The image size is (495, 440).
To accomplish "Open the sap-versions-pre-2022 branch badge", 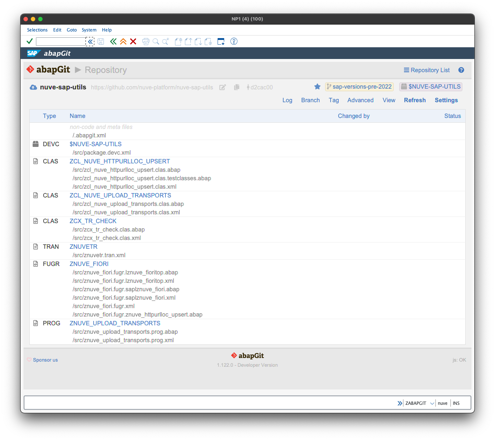I will pos(359,87).
